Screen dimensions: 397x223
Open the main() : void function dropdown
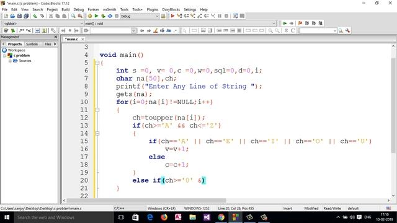pos(274,24)
